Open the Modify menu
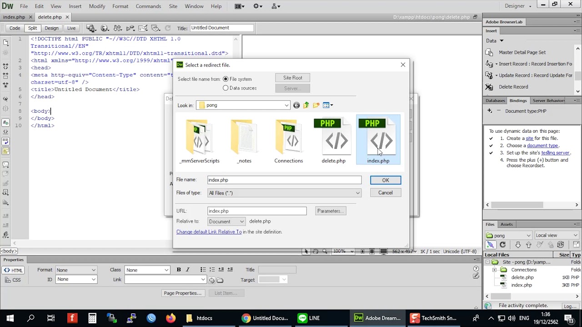The width and height of the screenshot is (582, 327). pos(97,6)
